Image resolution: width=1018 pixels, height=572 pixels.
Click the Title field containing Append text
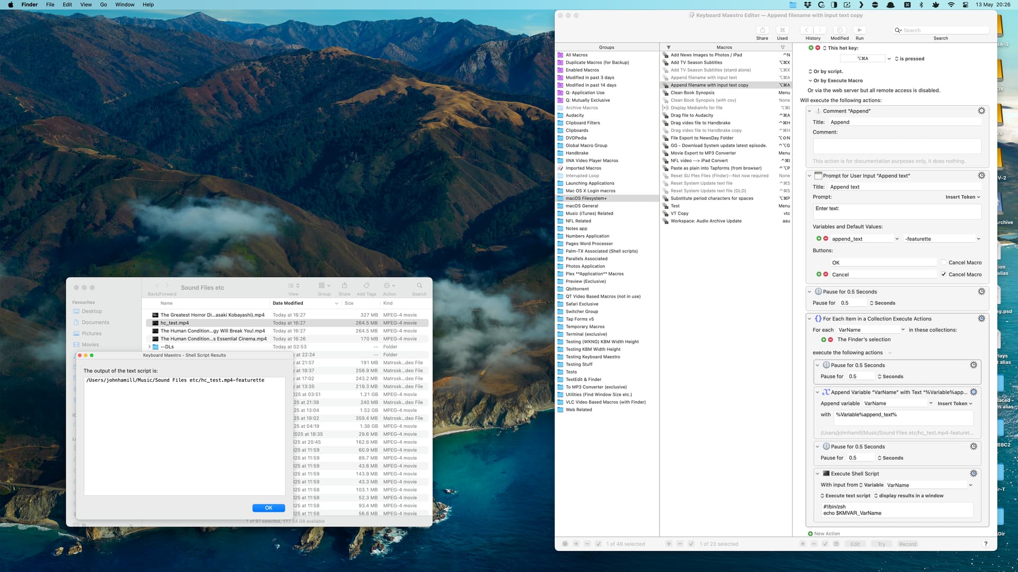point(905,187)
